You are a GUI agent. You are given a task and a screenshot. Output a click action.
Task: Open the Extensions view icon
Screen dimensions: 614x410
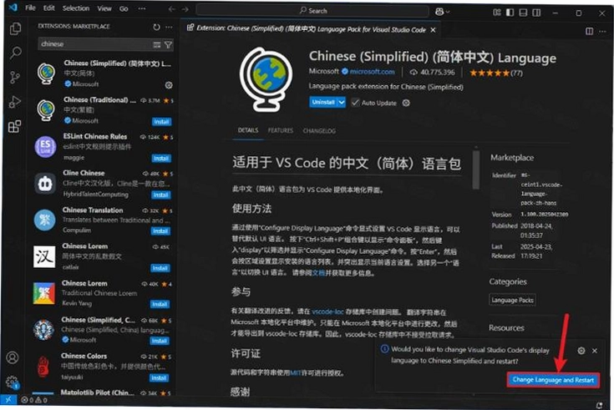tap(14, 126)
